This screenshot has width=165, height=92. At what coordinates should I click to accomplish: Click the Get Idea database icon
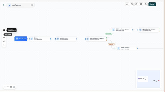(32, 39)
